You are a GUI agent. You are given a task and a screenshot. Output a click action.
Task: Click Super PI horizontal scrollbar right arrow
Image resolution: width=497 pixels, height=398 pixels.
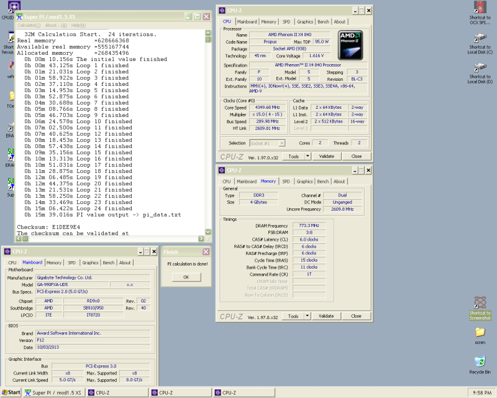pos(201,238)
